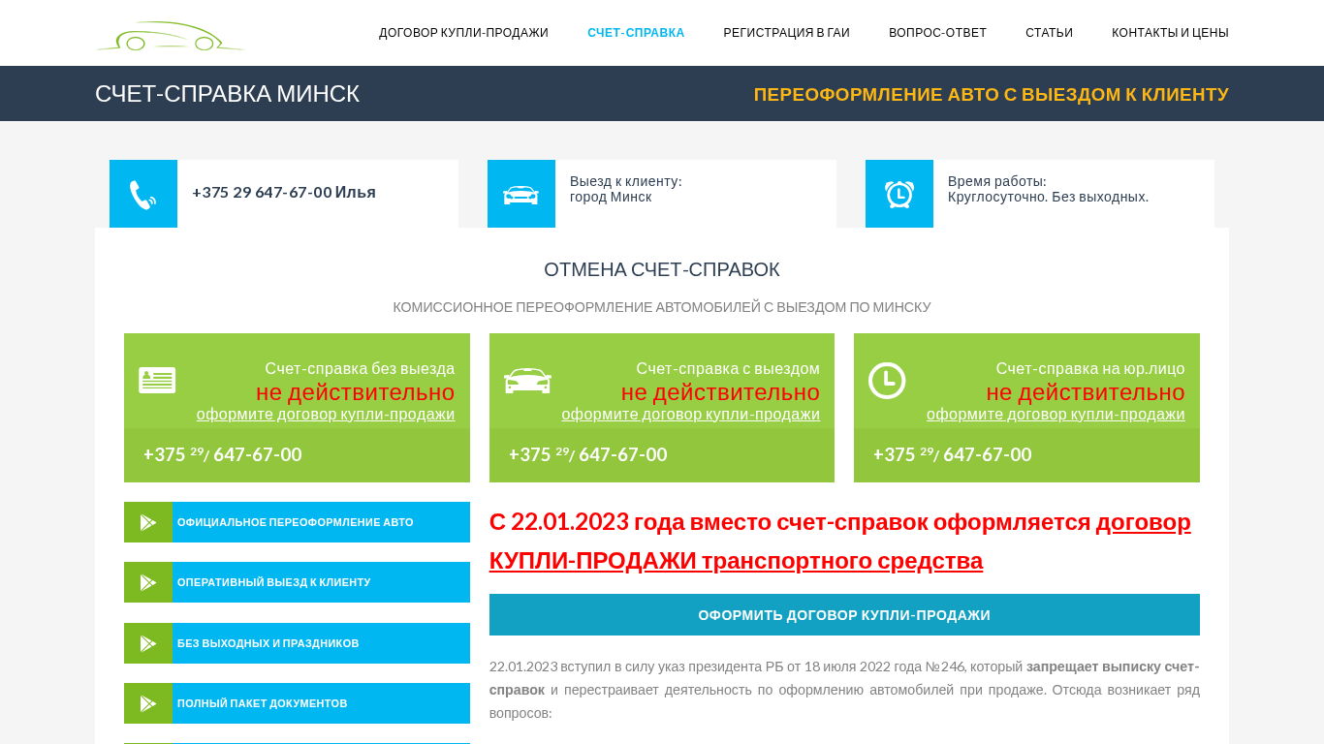Click Время работы: Круглосуточно text
Viewport: 1324px width, 744px height.
tap(1049, 189)
